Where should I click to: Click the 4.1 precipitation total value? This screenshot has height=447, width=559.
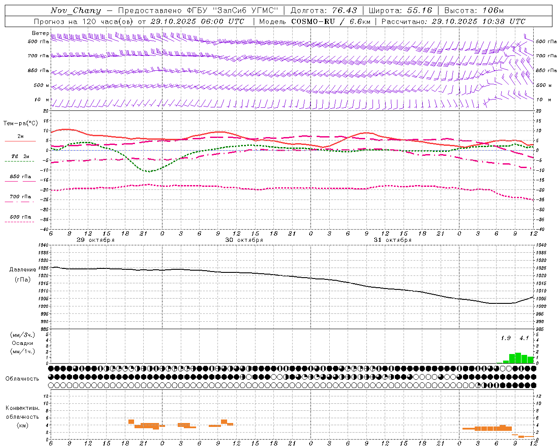[524, 338]
